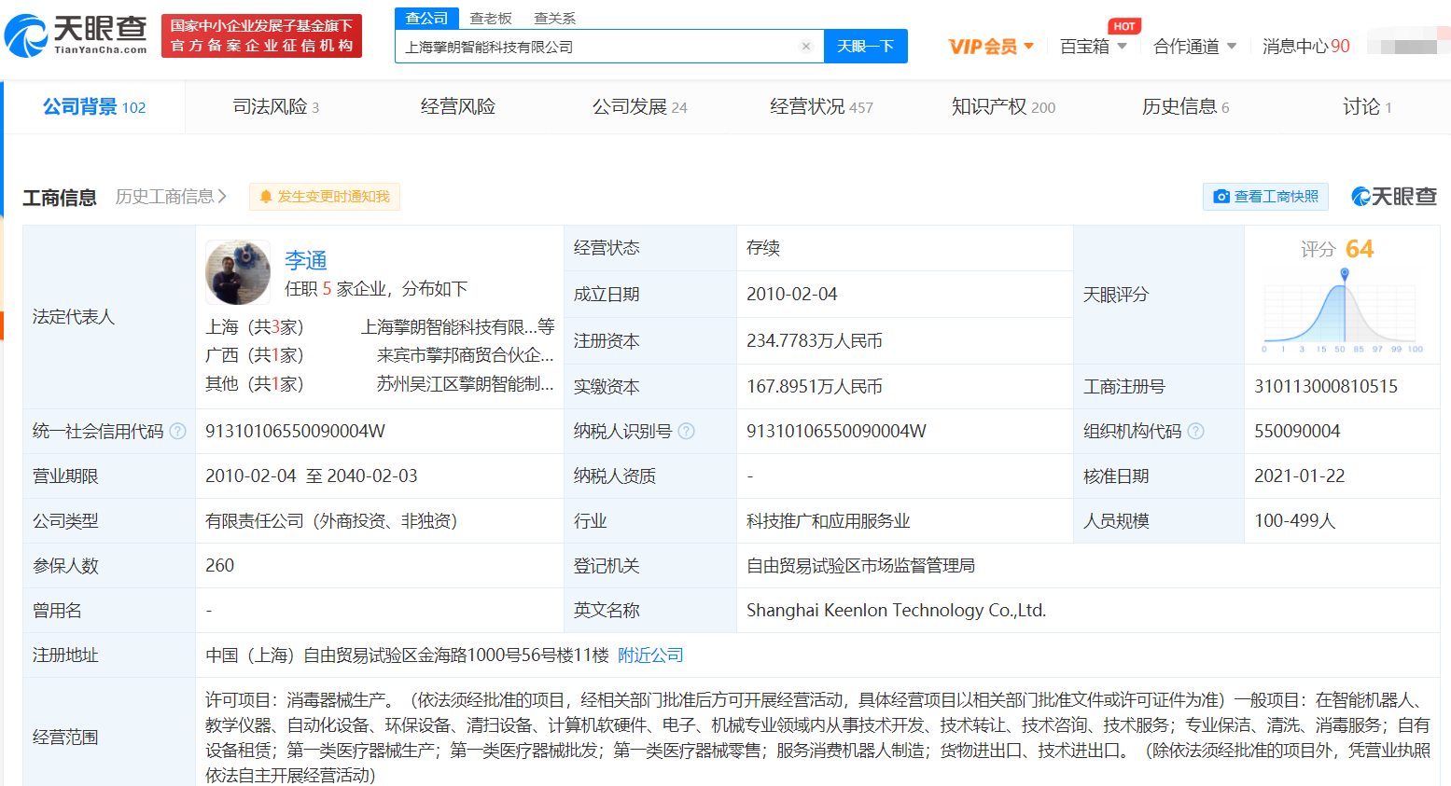
Task: Switch to the 查公司 search tab
Action: pyautogui.click(x=426, y=18)
